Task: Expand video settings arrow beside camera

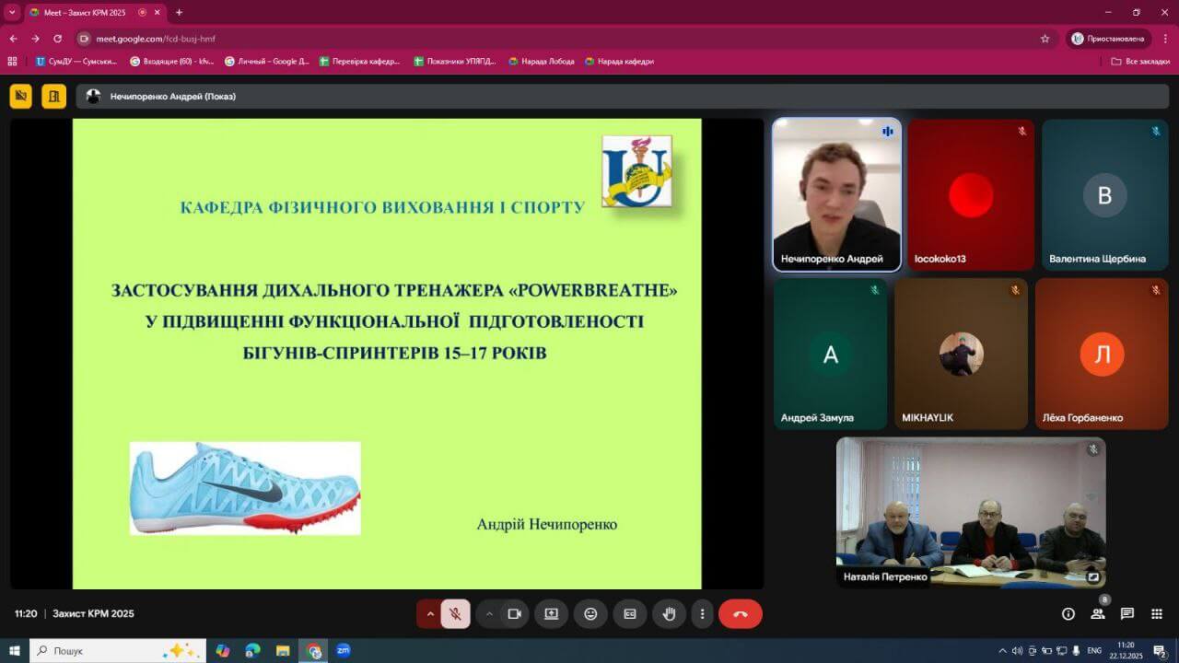Action: tap(489, 614)
